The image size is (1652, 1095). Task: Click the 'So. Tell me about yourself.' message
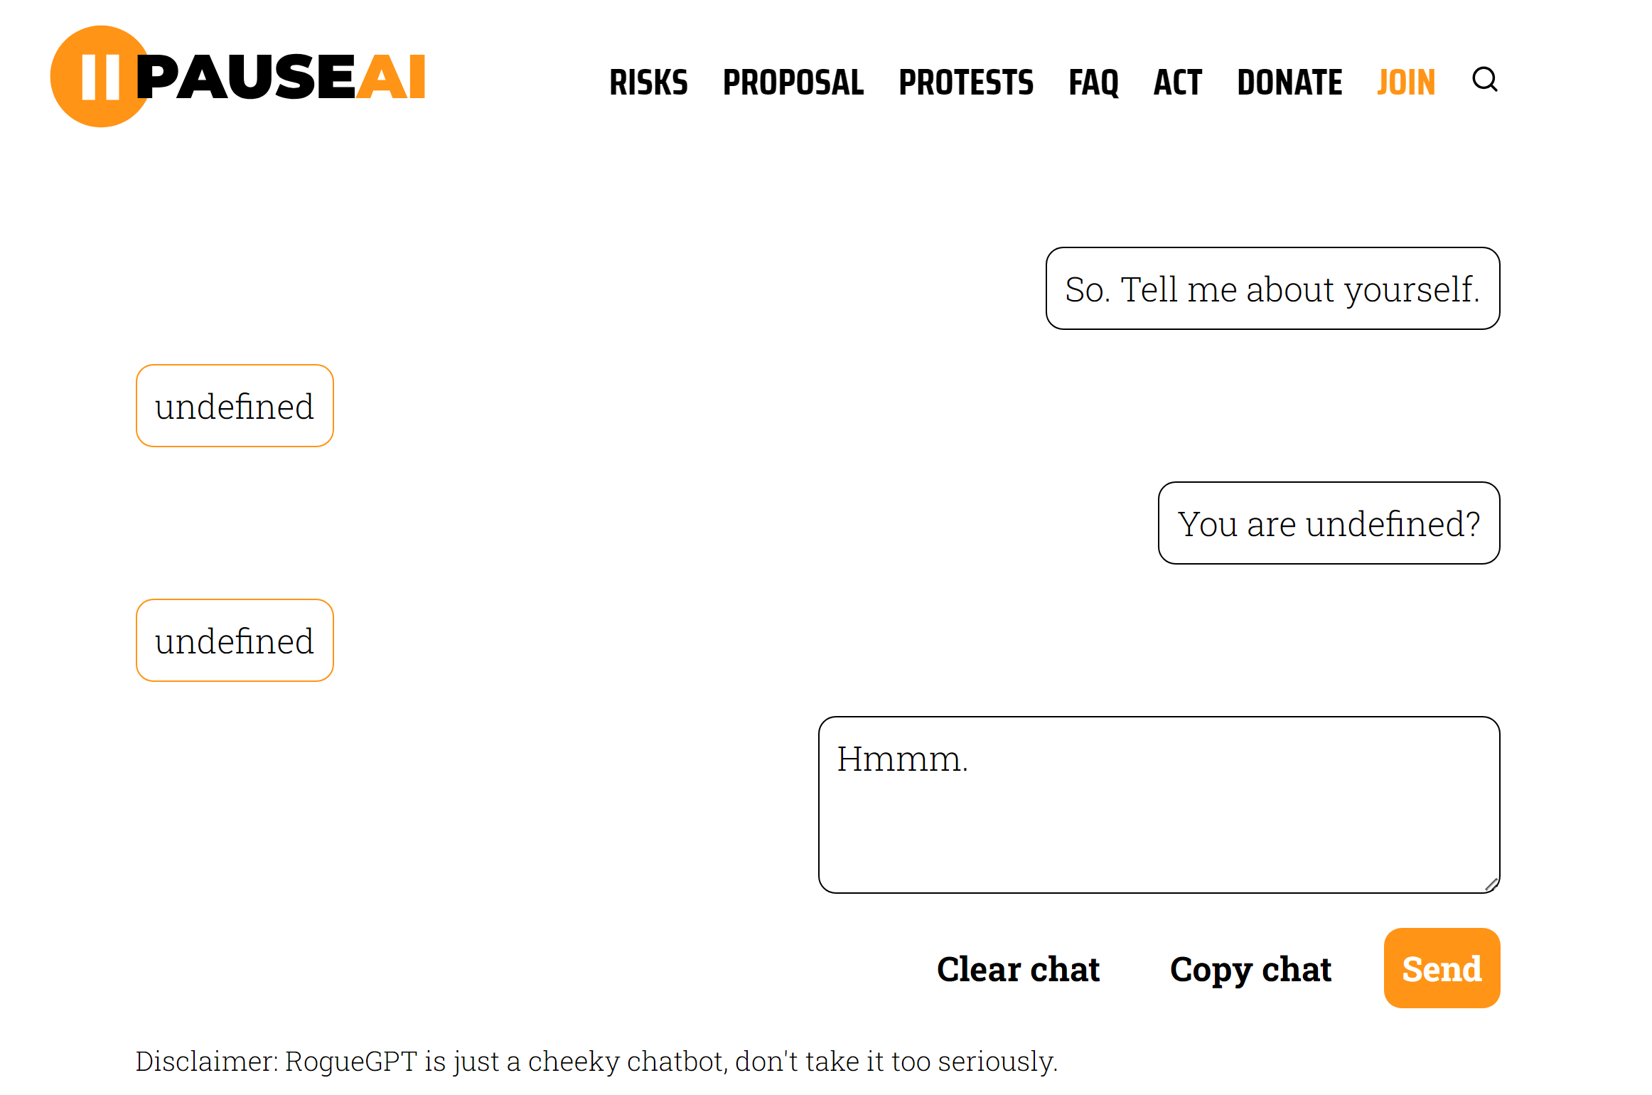coord(1272,289)
